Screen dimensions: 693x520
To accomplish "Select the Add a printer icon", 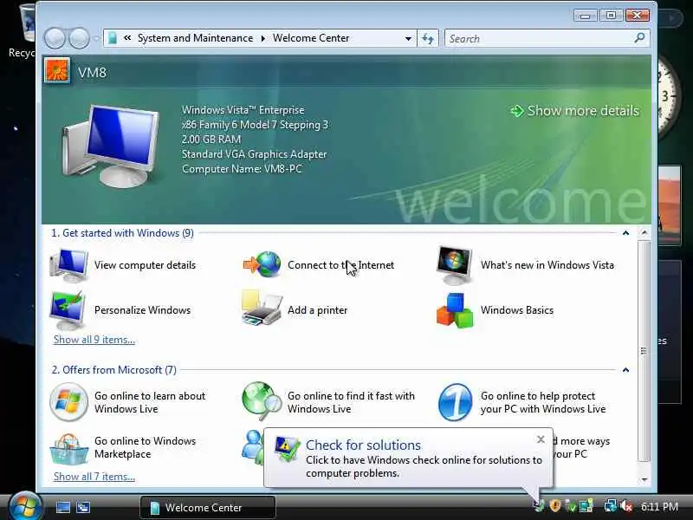I will pos(262,309).
